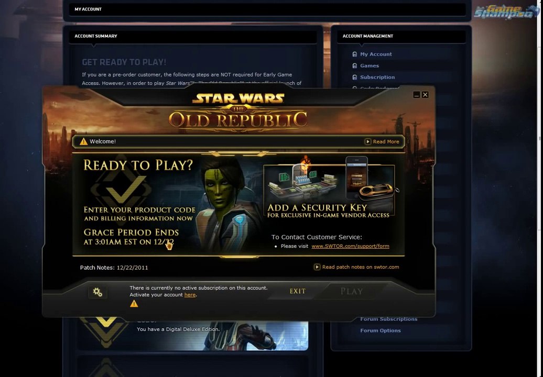543x377 pixels.
Task: Click the Welcome message text
Action: click(x=103, y=141)
